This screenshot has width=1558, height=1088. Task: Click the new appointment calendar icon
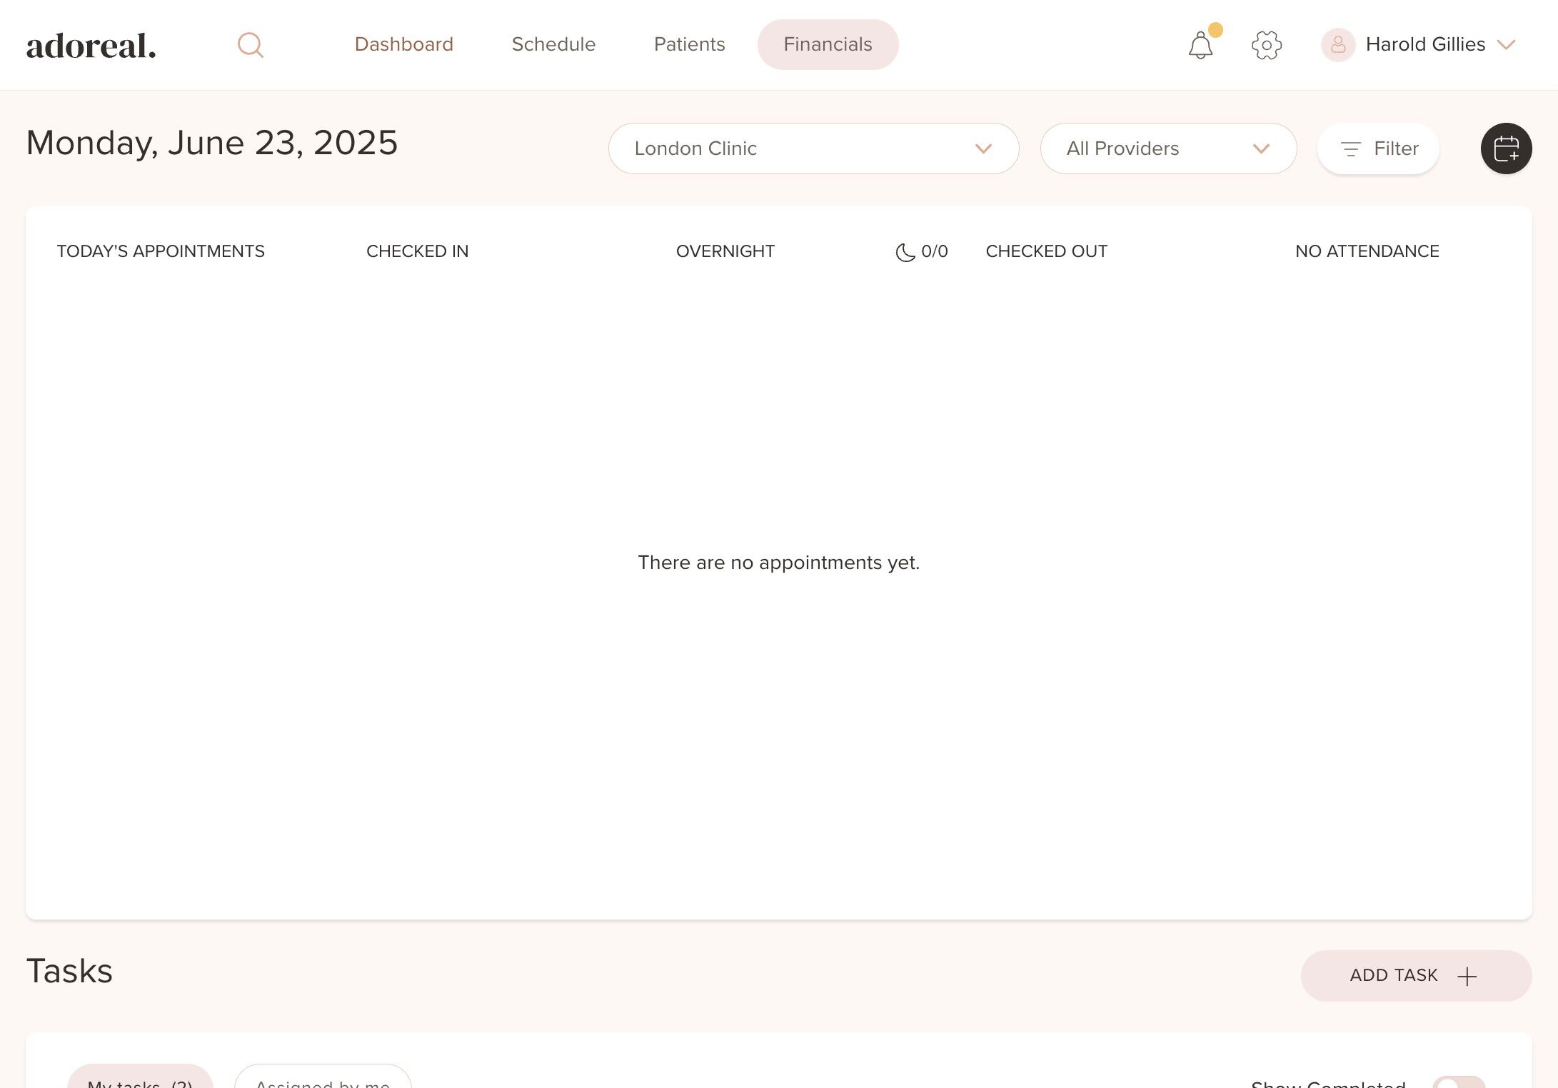[1506, 148]
